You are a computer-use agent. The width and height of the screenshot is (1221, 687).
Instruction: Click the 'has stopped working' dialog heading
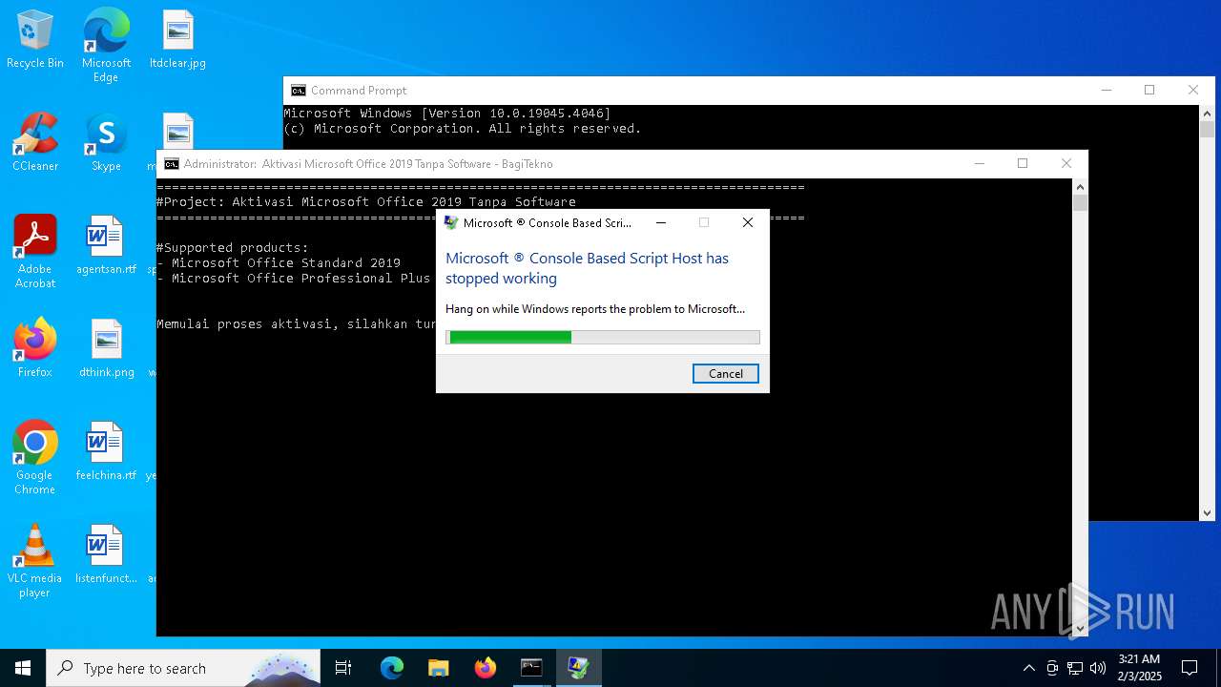(x=587, y=268)
